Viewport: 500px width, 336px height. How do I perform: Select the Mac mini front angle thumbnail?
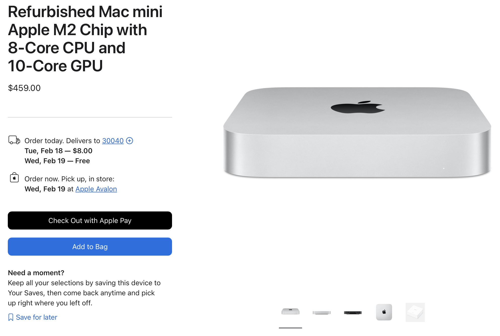coord(290,312)
